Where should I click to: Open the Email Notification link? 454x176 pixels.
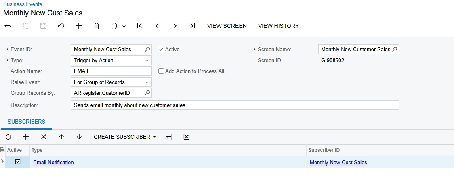click(x=53, y=163)
